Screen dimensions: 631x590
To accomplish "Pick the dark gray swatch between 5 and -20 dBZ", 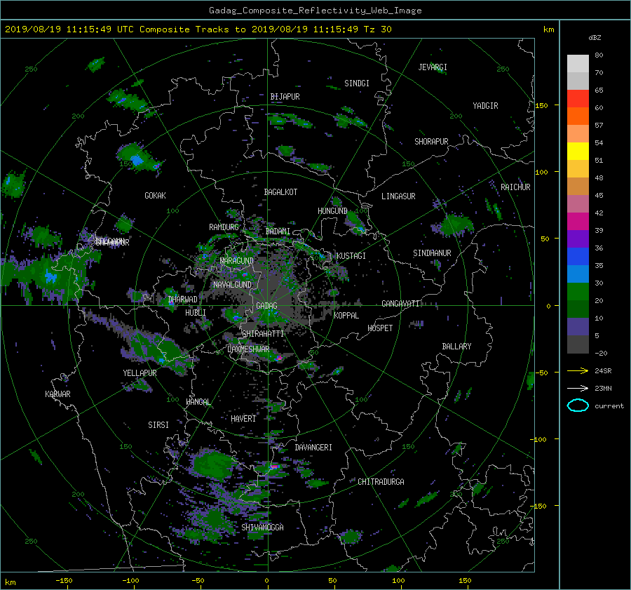I will [x=578, y=344].
